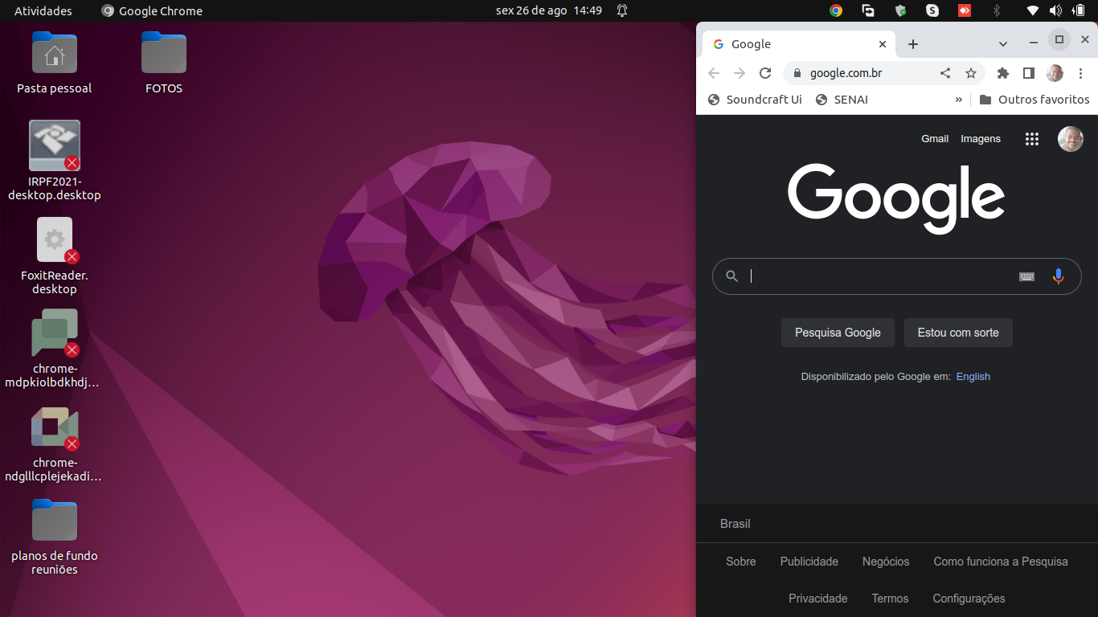Open the Privacidade footer link
Image resolution: width=1098 pixels, height=617 pixels.
(x=818, y=599)
